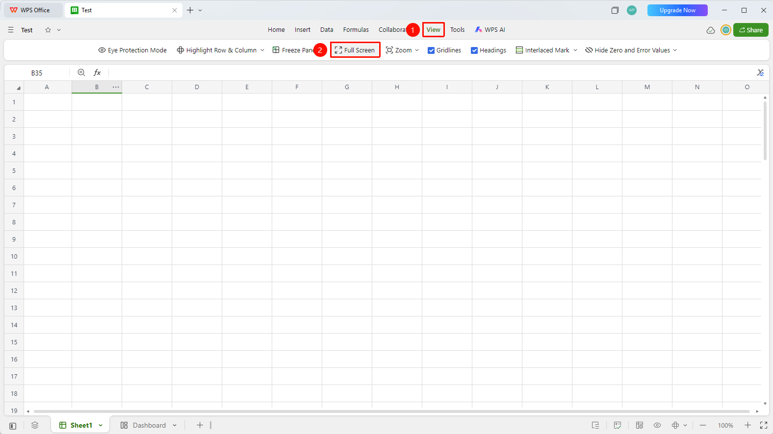This screenshot has height=434, width=773.
Task: Click the status bar table settings icon
Action: [640, 425]
